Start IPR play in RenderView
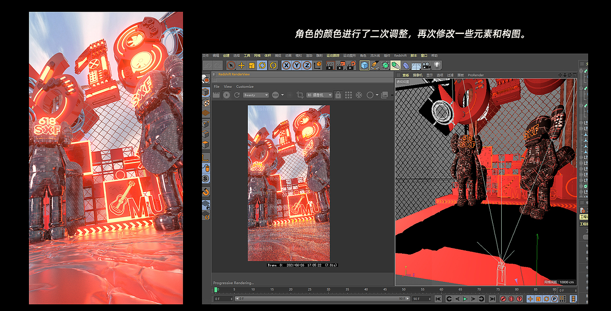This screenshot has height=311, width=611. click(x=227, y=95)
